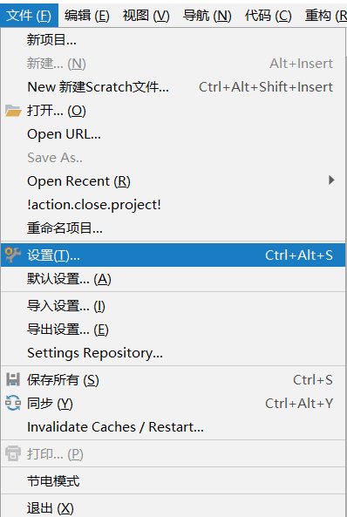Choose !action.close.project! entry

click(173, 205)
